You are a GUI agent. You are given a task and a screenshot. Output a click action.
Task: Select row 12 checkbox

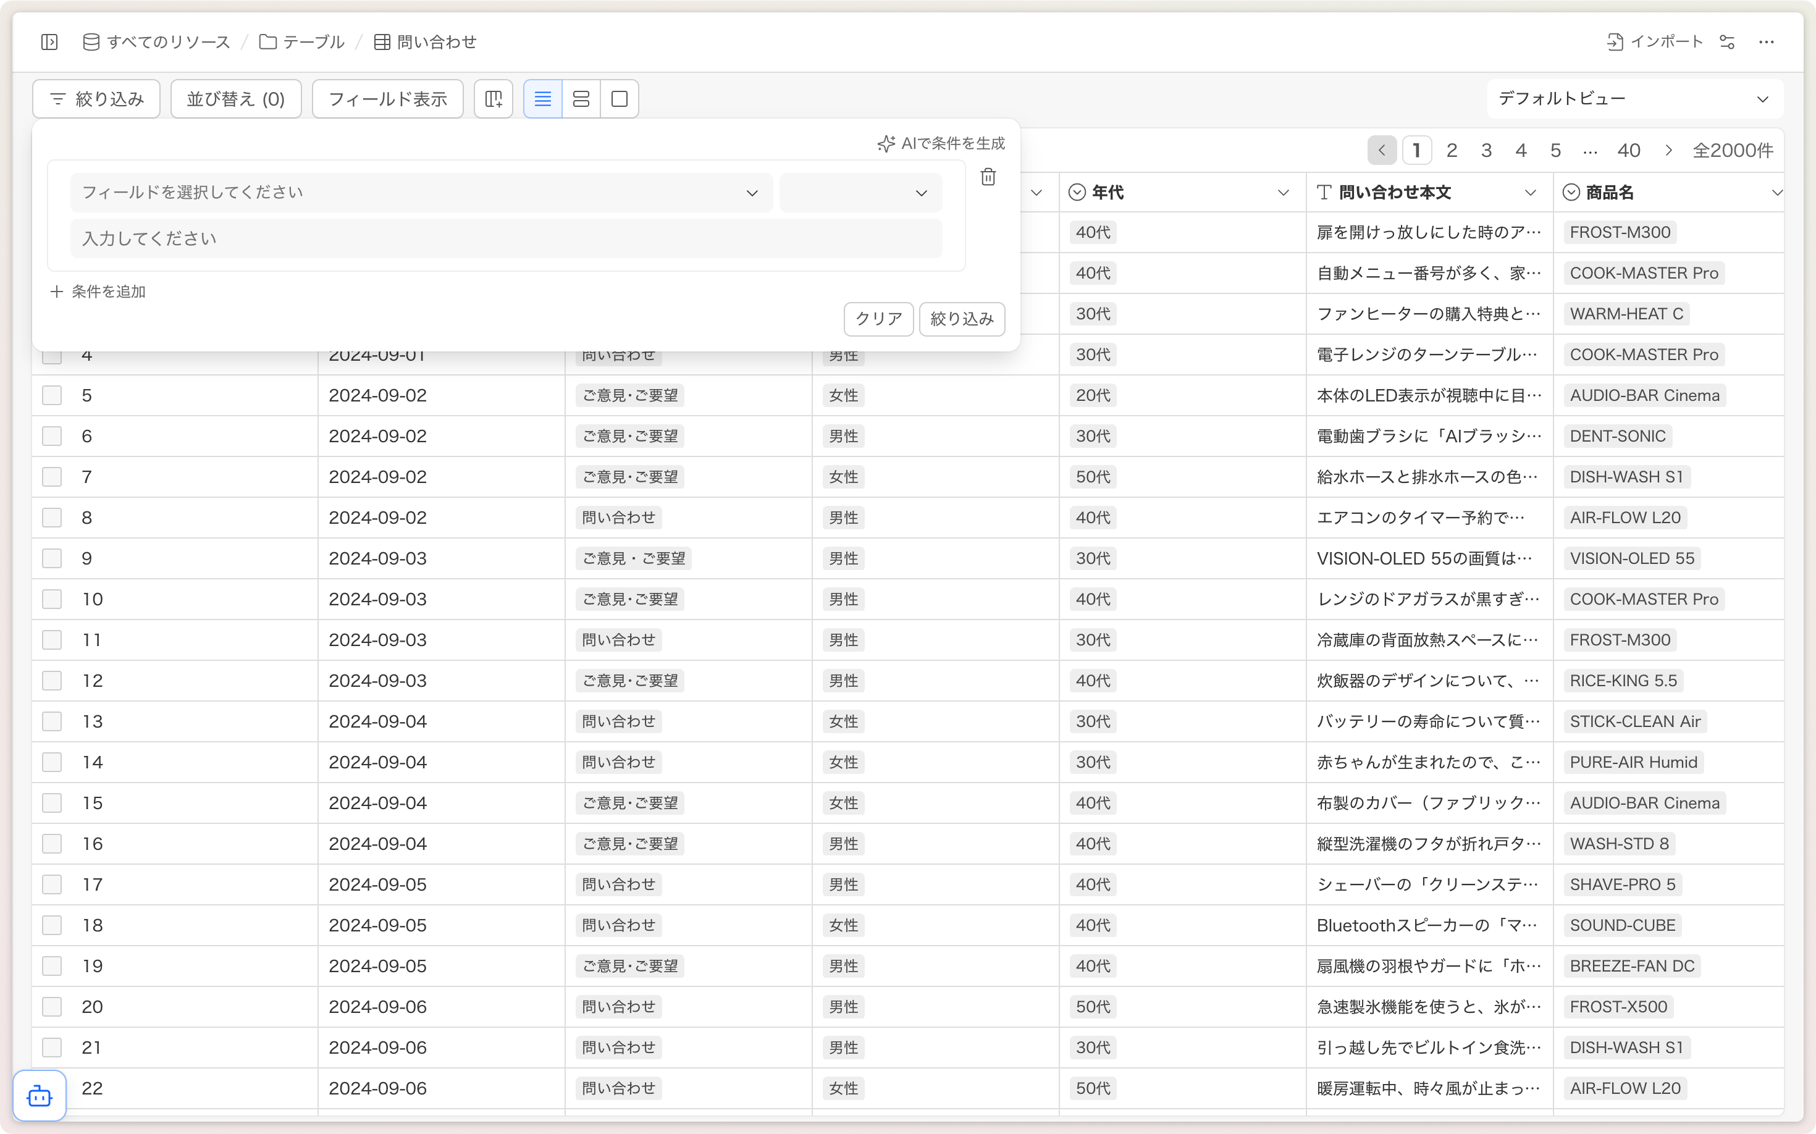click(x=52, y=681)
